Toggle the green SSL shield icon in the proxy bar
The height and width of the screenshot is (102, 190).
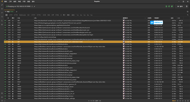(172, 6)
